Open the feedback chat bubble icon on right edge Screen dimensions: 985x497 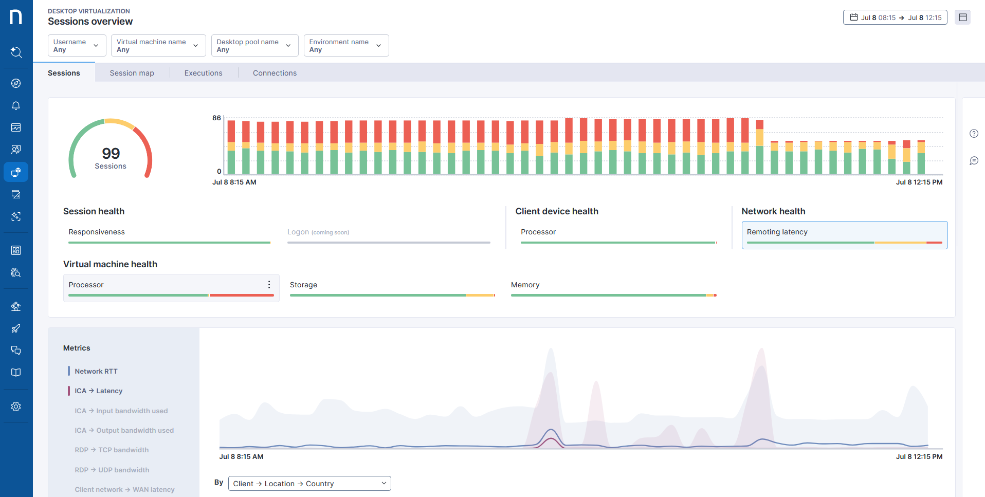[974, 160]
